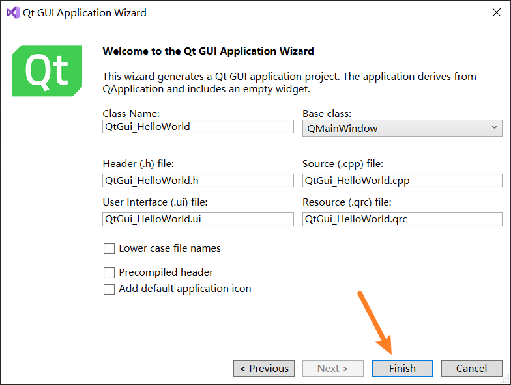Click the greyed-out Next button
Image resolution: width=511 pixels, height=385 pixels.
coord(333,368)
